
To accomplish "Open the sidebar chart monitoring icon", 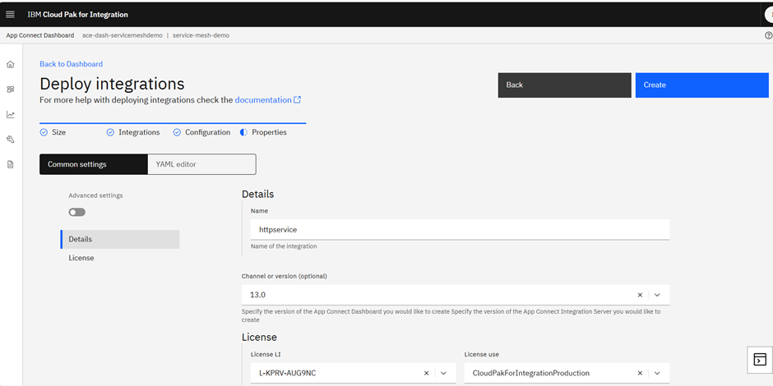I will coord(11,114).
